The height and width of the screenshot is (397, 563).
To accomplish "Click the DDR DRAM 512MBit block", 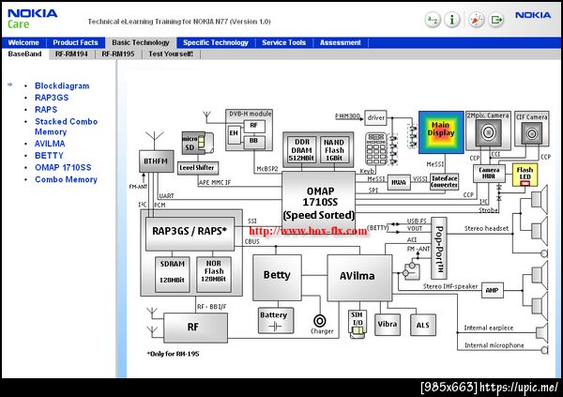I will click(301, 150).
